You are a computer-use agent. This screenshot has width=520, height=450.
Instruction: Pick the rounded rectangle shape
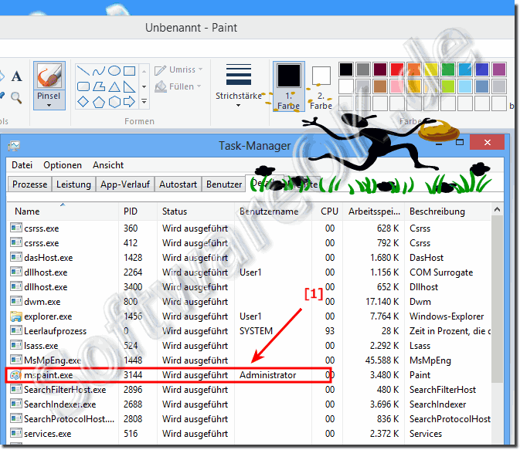click(x=83, y=86)
